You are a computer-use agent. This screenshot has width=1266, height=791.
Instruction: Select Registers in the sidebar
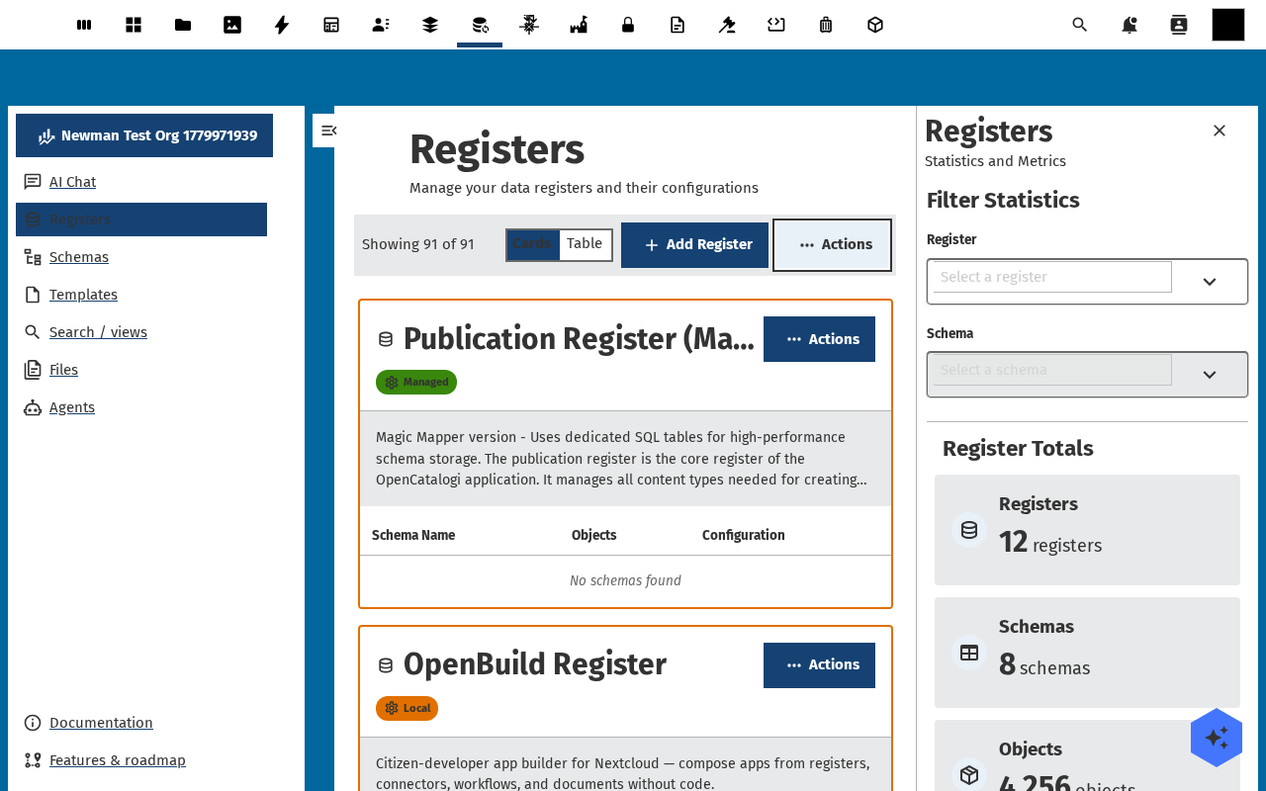[141, 220]
